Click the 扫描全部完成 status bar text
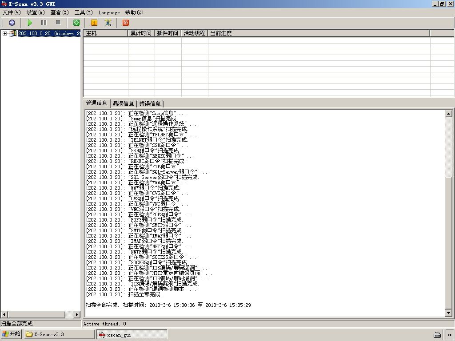 pyautogui.click(x=17, y=324)
